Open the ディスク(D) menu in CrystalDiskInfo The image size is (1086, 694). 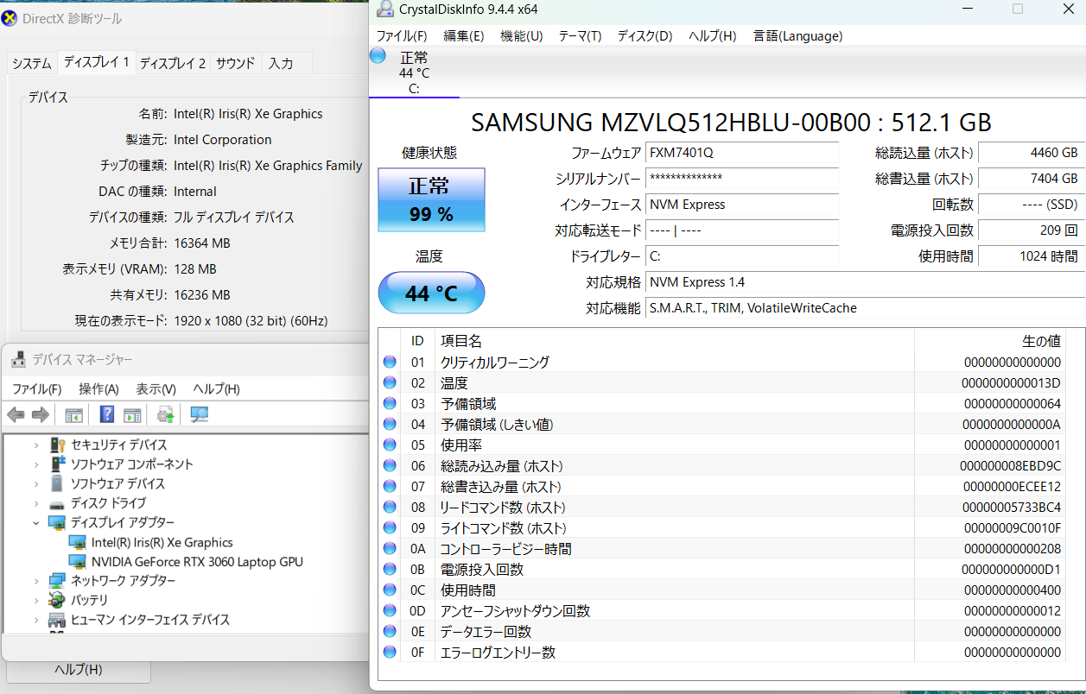[645, 35]
